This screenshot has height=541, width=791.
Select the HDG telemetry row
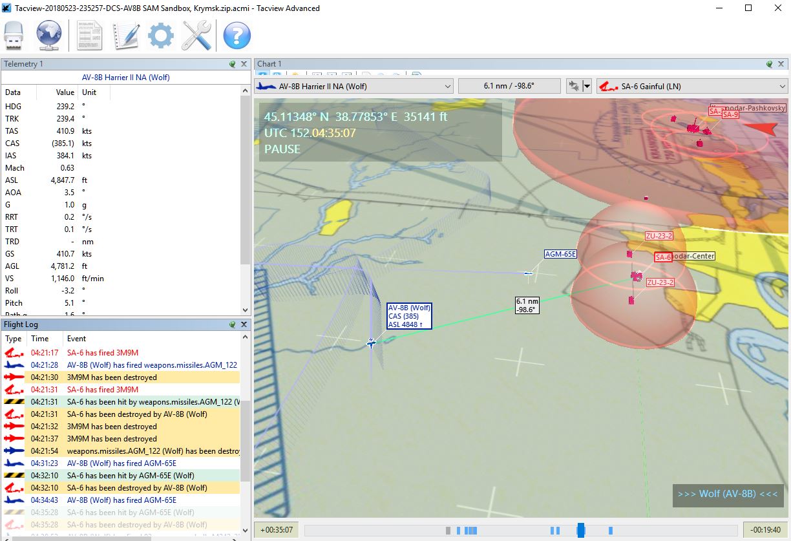121,107
